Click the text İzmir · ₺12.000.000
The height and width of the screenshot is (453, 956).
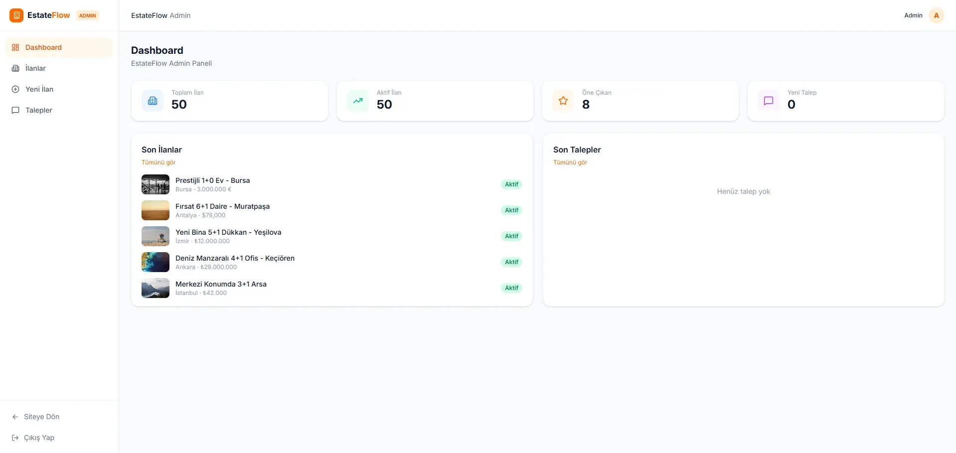pyautogui.click(x=202, y=241)
